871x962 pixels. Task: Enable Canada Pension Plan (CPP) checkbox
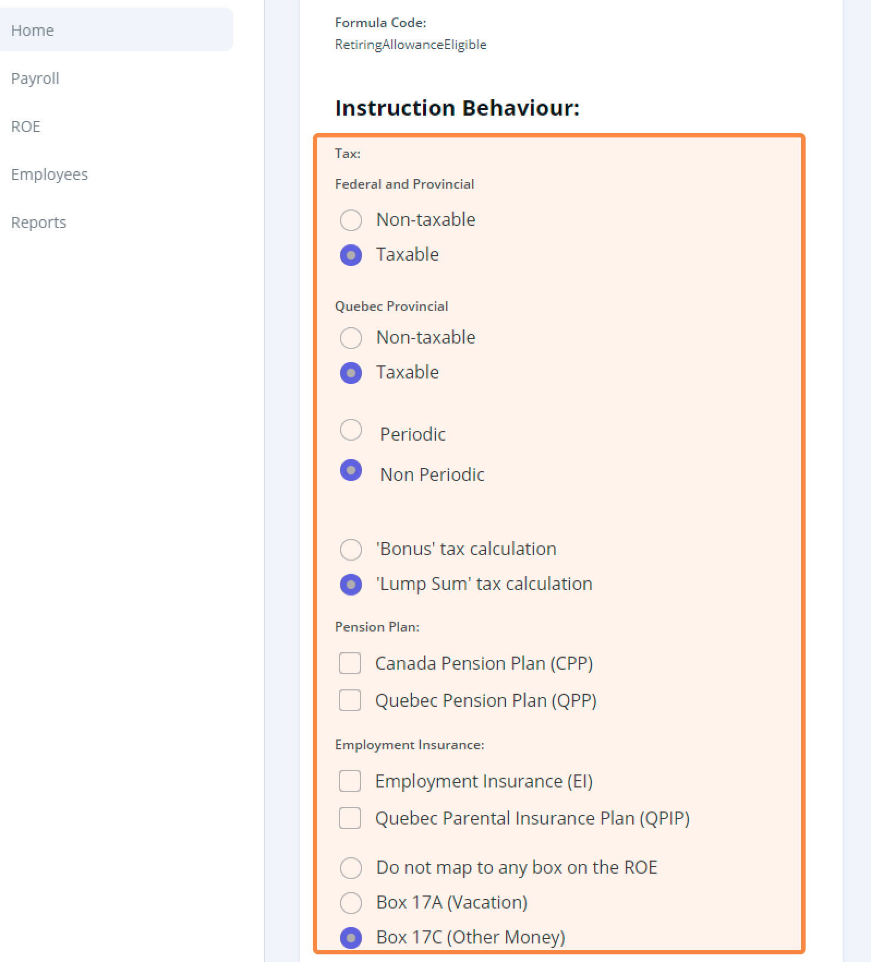(350, 663)
